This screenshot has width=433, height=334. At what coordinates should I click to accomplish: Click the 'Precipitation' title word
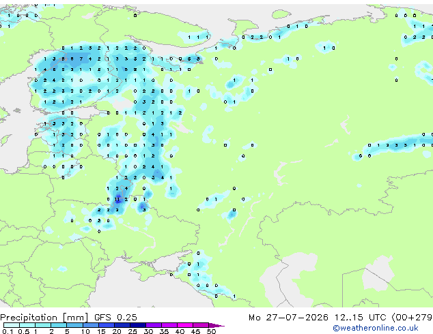tap(29, 318)
